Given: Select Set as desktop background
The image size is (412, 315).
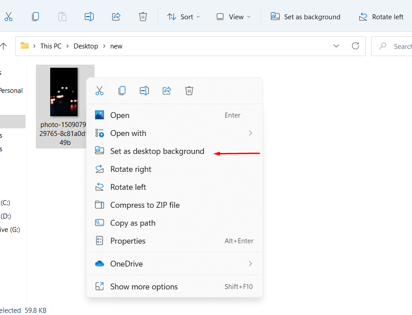Looking at the screenshot, I should point(157,151).
